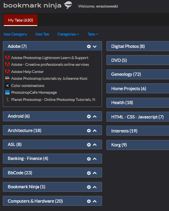Open the Categories dropdown menu

point(68,34)
